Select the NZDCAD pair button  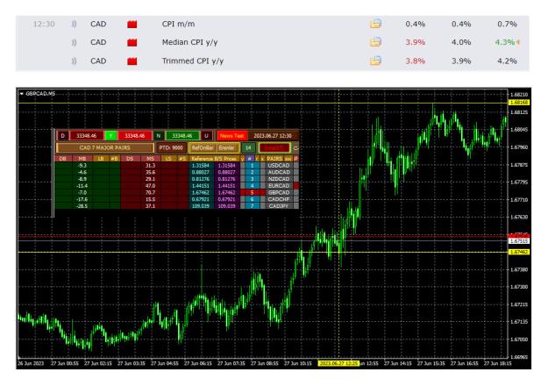coord(279,179)
